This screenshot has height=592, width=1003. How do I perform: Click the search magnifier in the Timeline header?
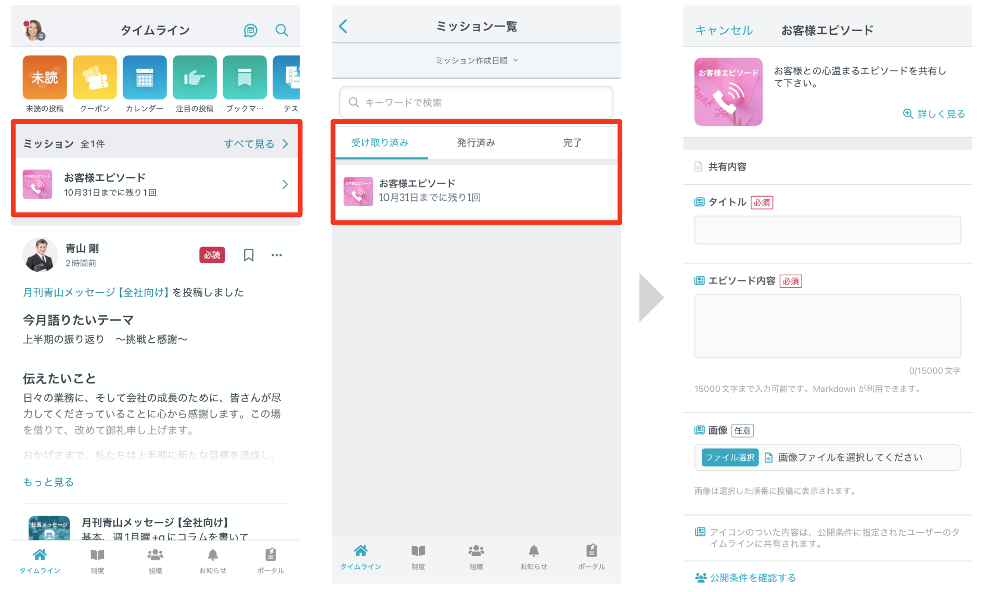pyautogui.click(x=281, y=30)
